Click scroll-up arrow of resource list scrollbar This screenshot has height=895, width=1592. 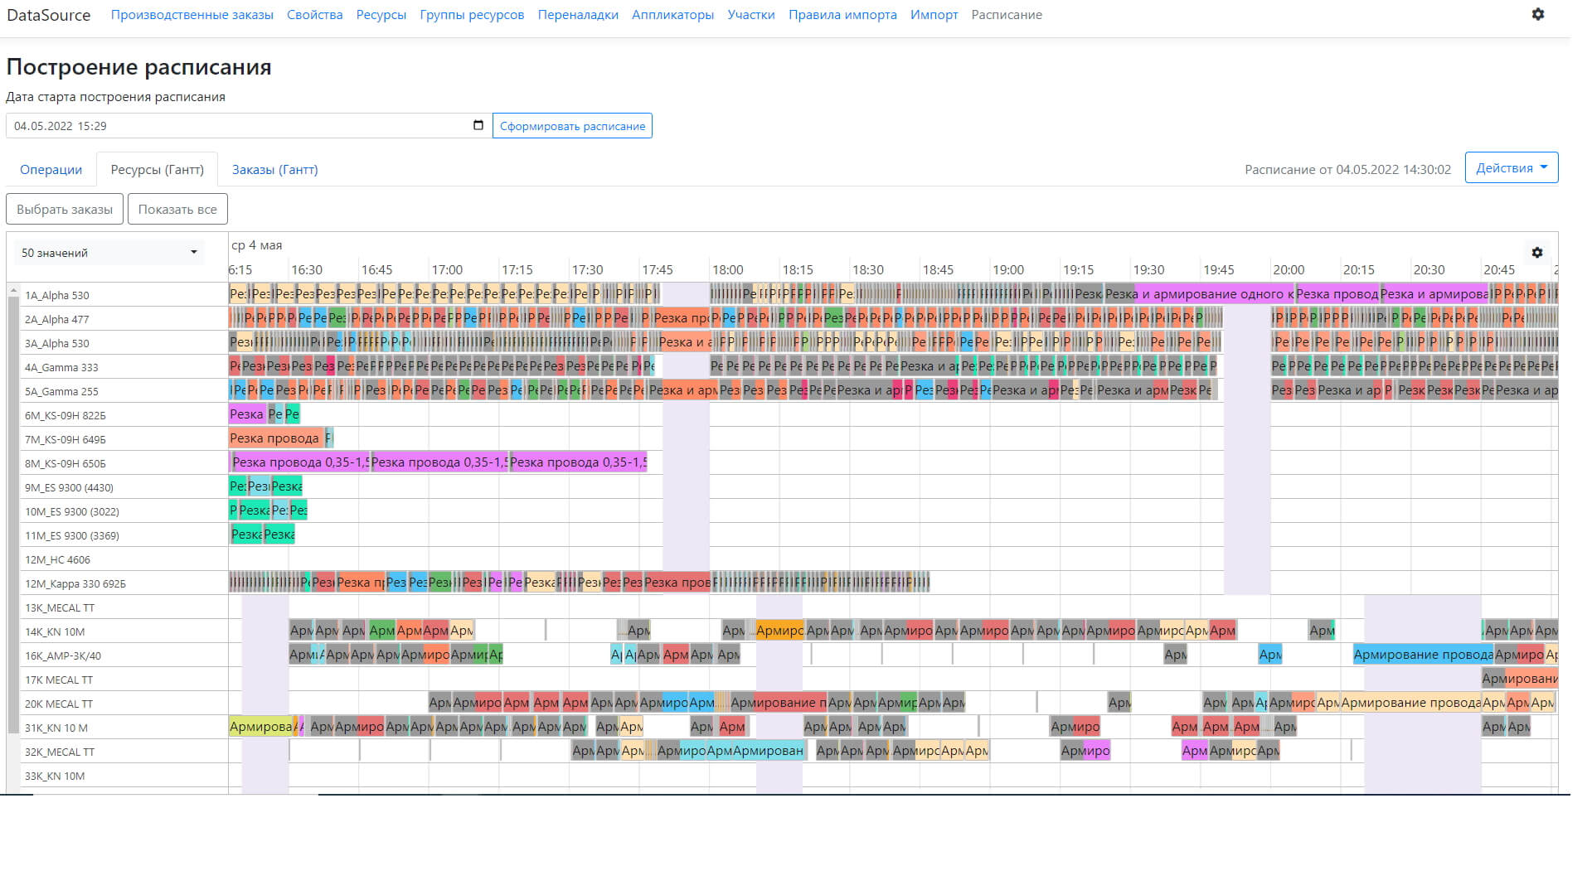13,291
